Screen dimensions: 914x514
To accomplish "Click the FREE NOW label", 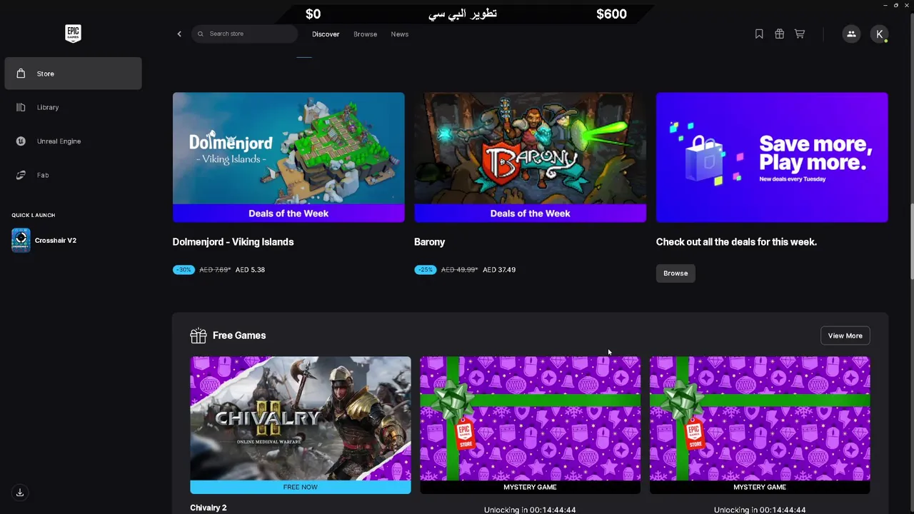I will 301,487.
